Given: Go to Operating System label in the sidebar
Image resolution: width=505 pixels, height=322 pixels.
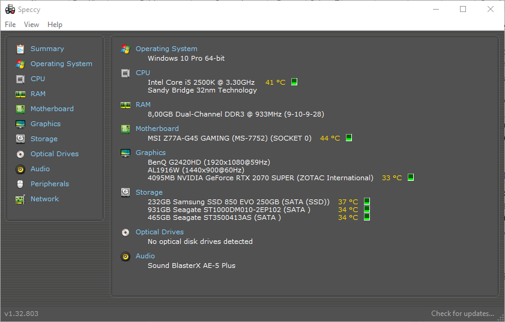Looking at the screenshot, I should 61,64.
